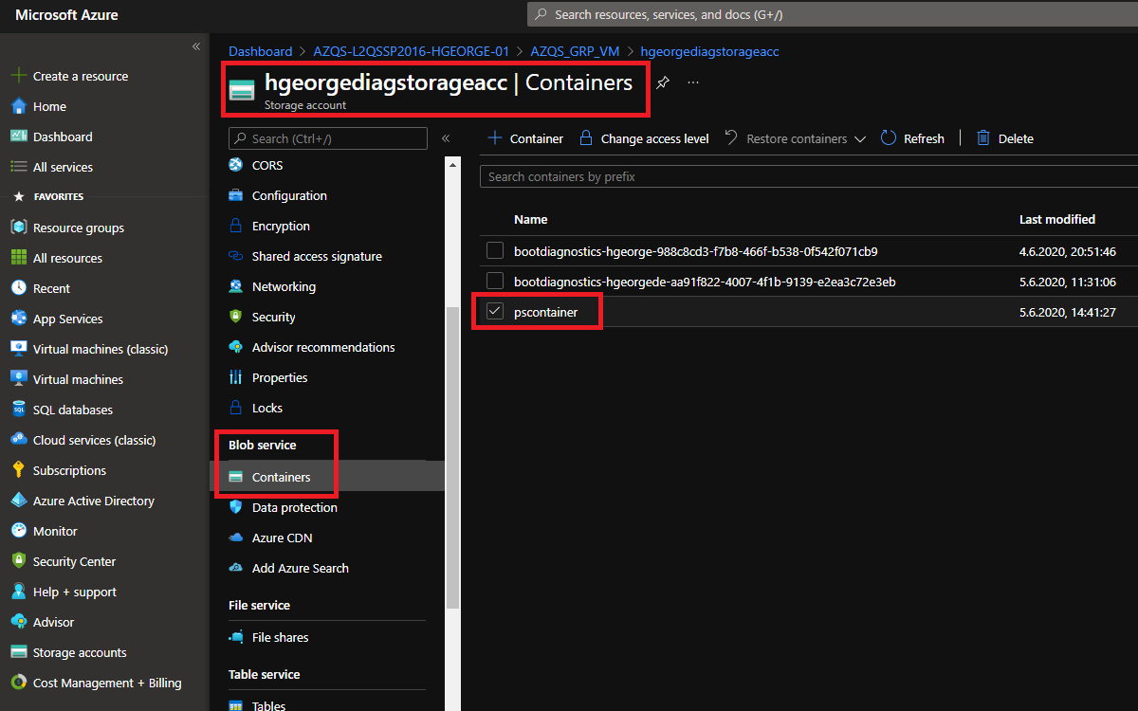Click the Delete trash can icon
This screenshot has width=1138, height=711.
coord(983,138)
